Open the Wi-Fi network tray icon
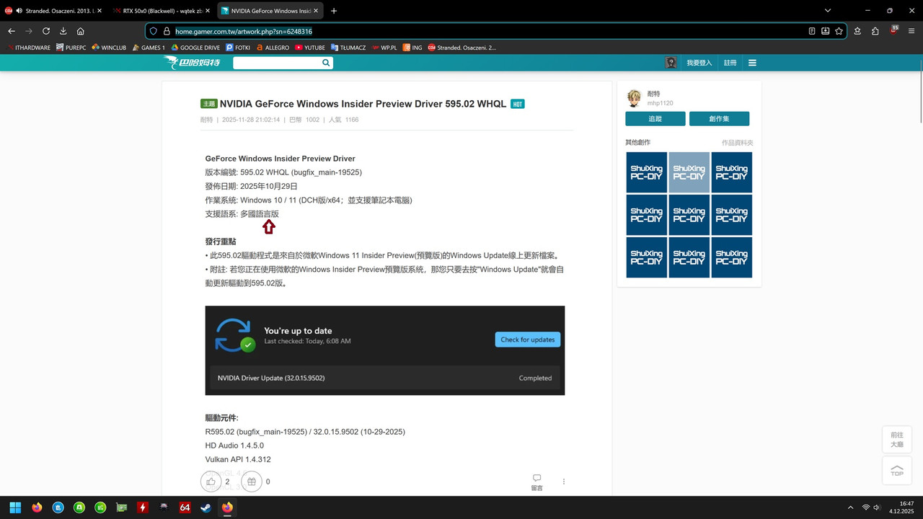Viewport: 923px width, 519px height. [865, 507]
